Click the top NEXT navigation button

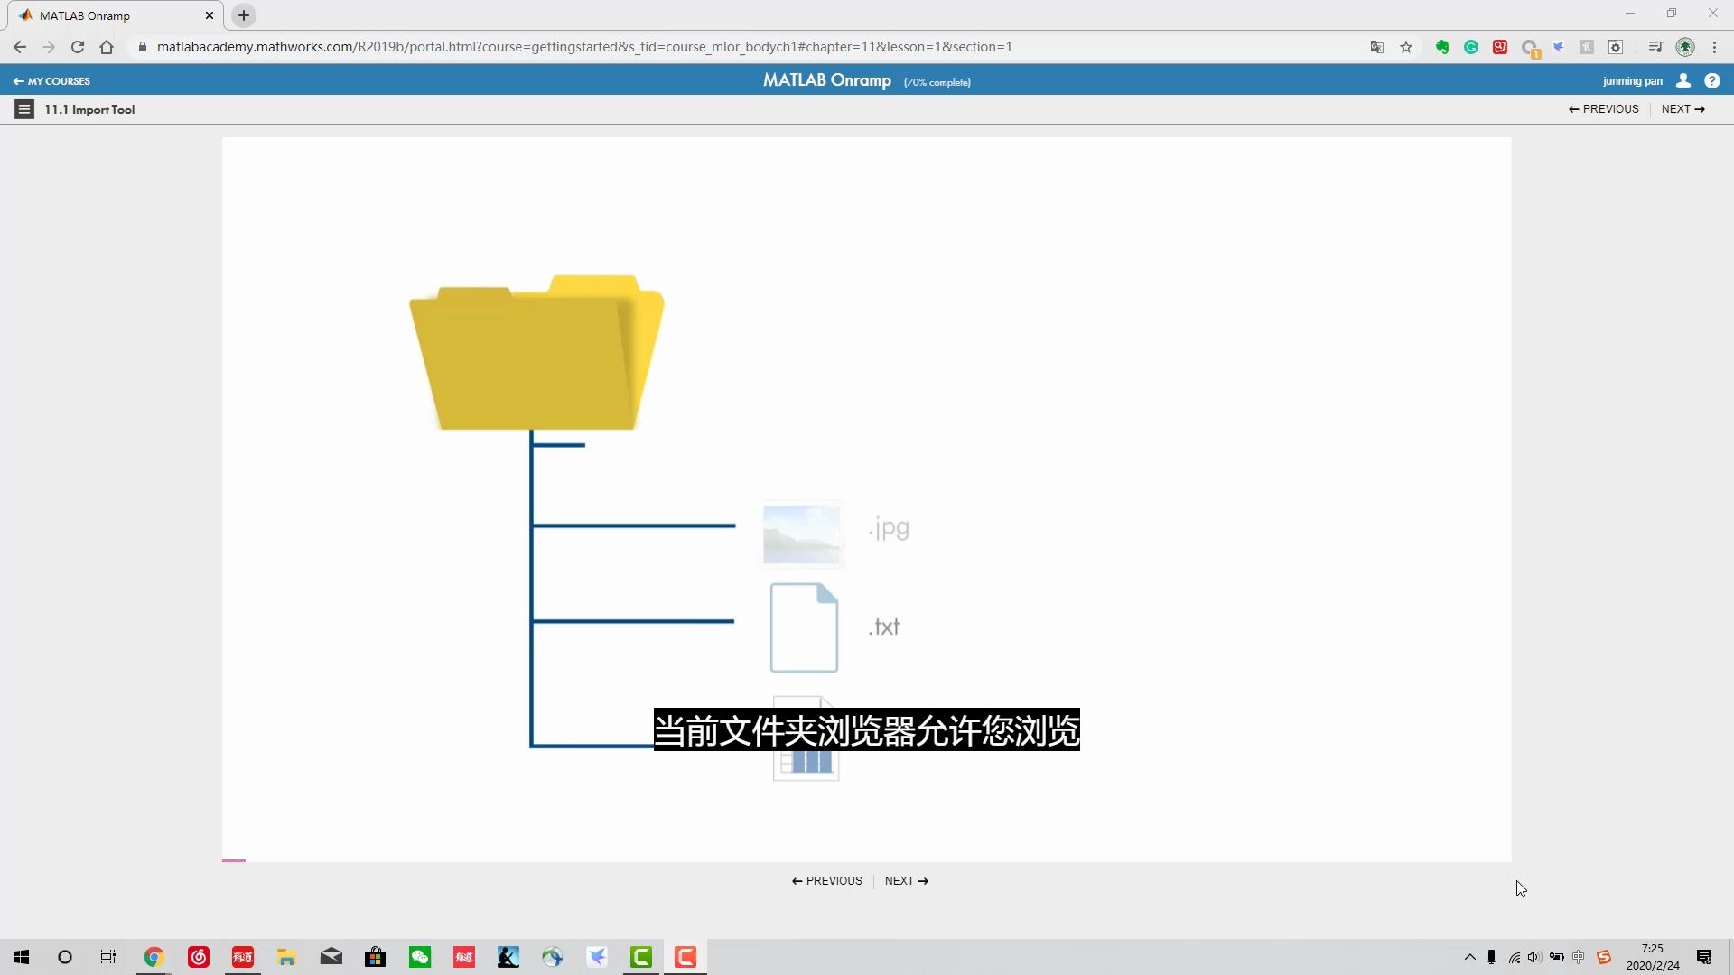tap(1683, 109)
